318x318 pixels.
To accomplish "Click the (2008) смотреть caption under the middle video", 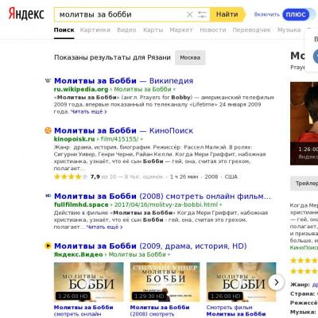I will tap(152, 314).
